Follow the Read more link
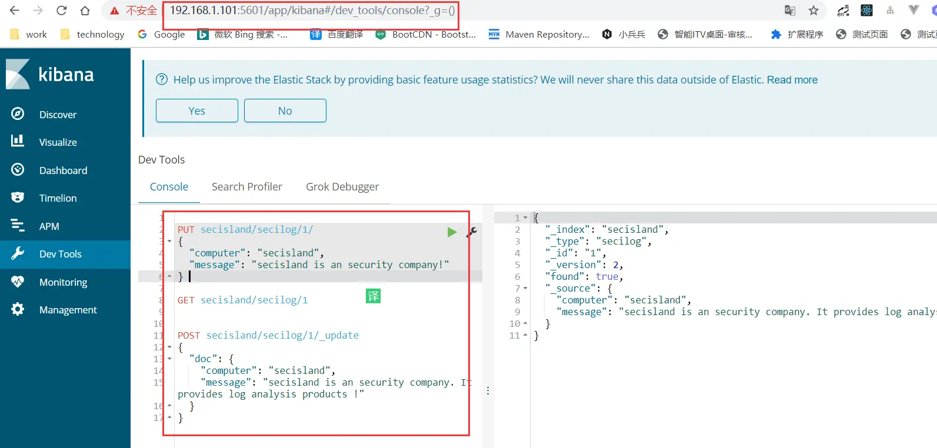Viewport: 937px width, 448px height. (x=792, y=79)
